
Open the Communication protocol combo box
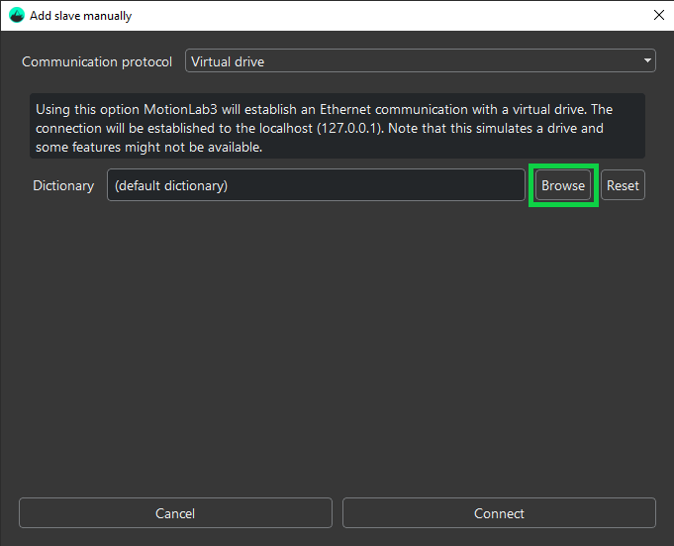pyautogui.click(x=421, y=61)
